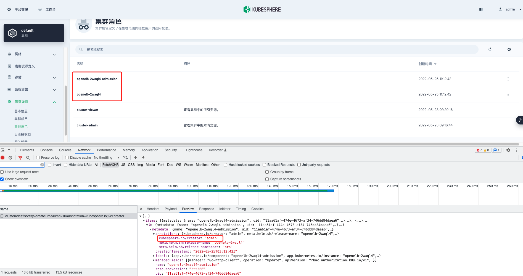
Task: Enable Preserve log
Action: point(38,157)
